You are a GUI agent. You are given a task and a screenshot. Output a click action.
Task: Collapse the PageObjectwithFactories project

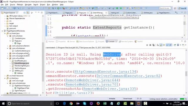point(2,31)
